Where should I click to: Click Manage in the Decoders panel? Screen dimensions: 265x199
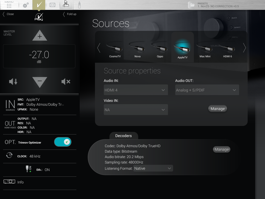click(x=222, y=150)
